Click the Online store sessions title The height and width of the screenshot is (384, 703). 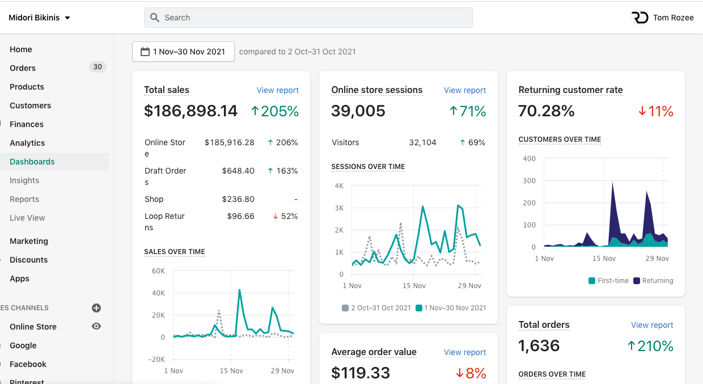pyautogui.click(x=377, y=90)
